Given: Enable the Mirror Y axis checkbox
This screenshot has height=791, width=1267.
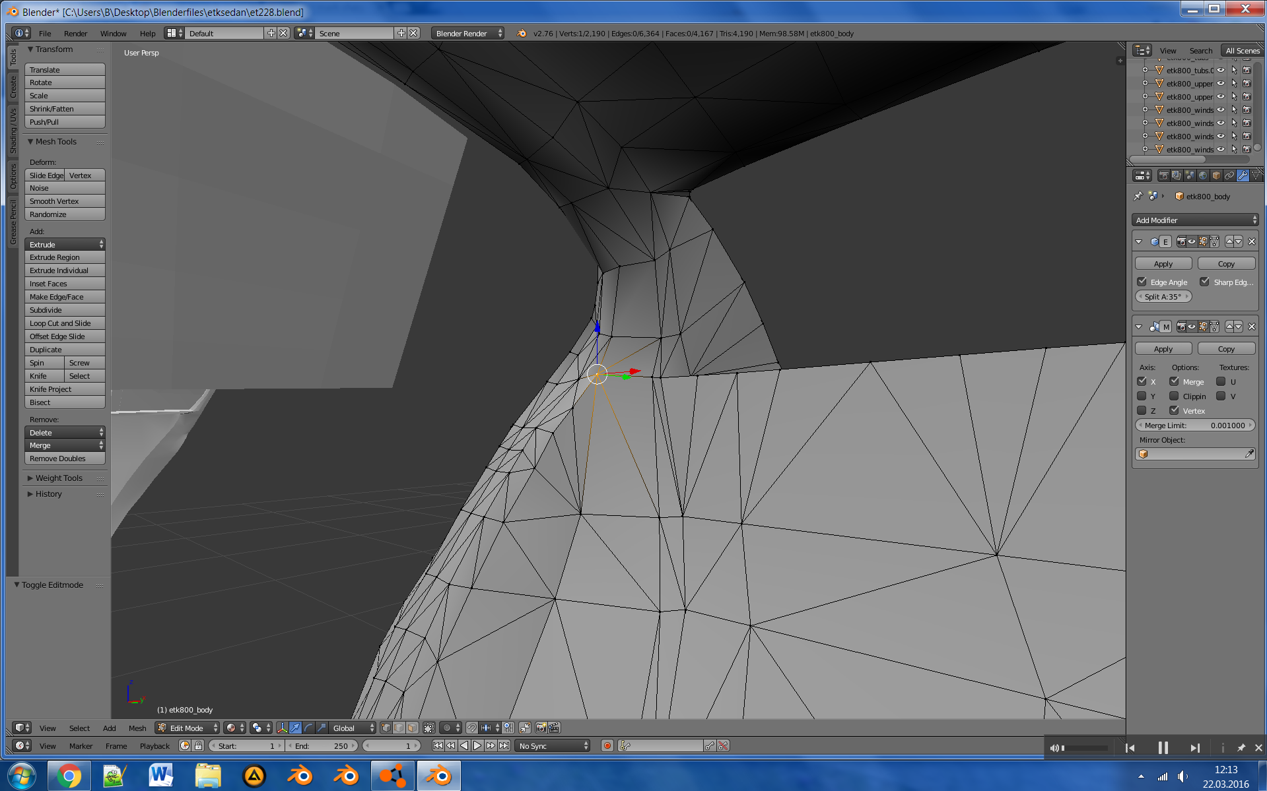Looking at the screenshot, I should tap(1142, 396).
